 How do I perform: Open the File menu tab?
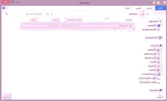[161, 8]
